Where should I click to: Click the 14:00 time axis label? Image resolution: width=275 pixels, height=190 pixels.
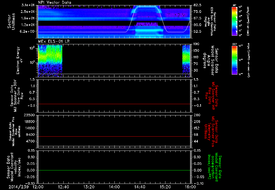tap(114, 187)
